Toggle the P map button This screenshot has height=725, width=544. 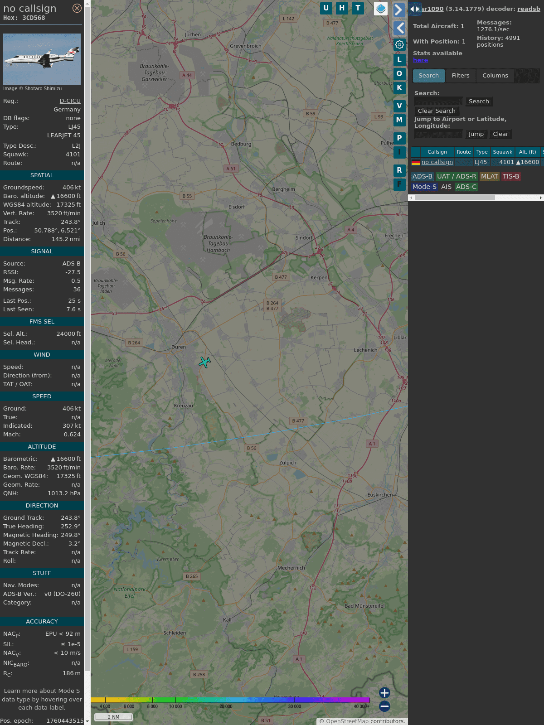click(x=399, y=138)
